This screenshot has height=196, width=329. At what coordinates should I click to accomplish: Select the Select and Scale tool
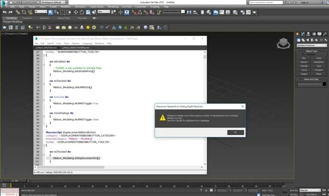click(x=88, y=12)
